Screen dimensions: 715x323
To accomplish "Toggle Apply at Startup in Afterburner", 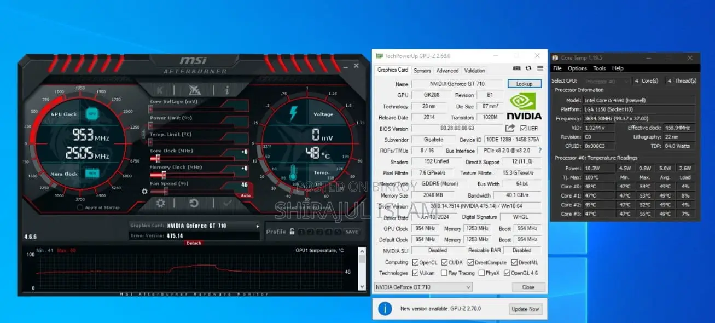I will 80,207.
